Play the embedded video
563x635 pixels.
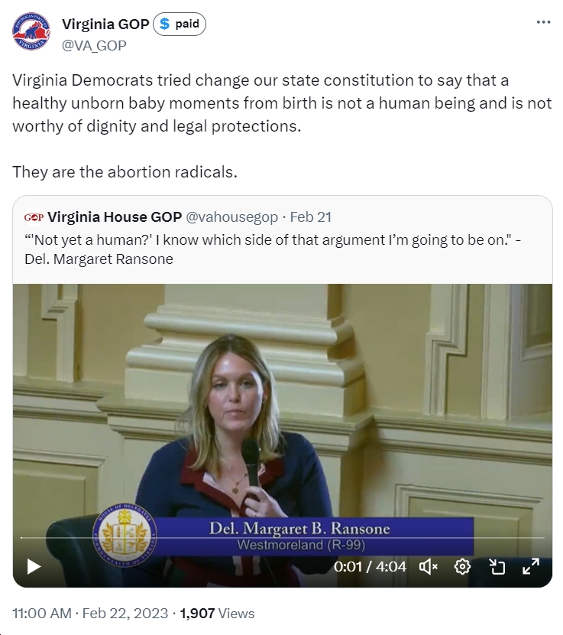tap(34, 566)
